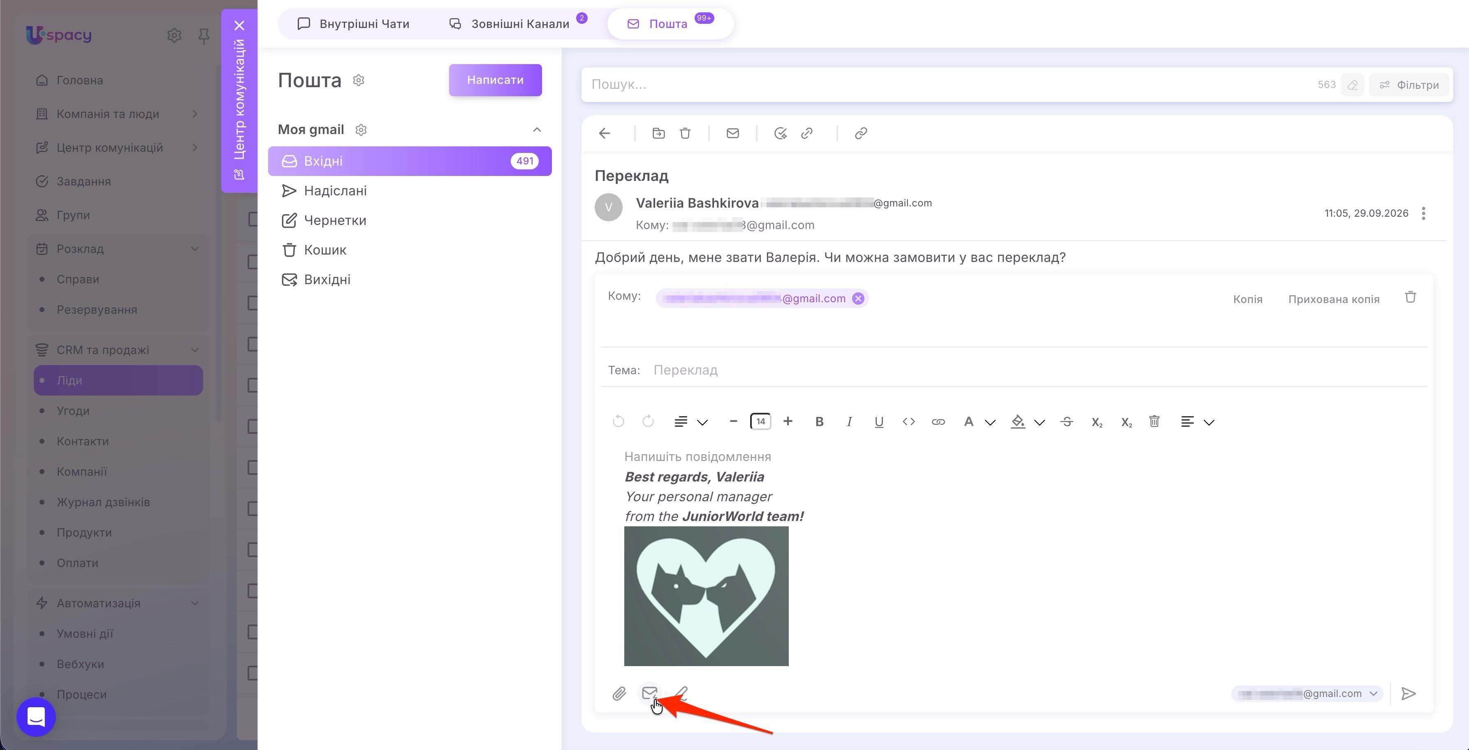
Task: Choose sender gmail address dropdown
Action: [x=1307, y=694]
